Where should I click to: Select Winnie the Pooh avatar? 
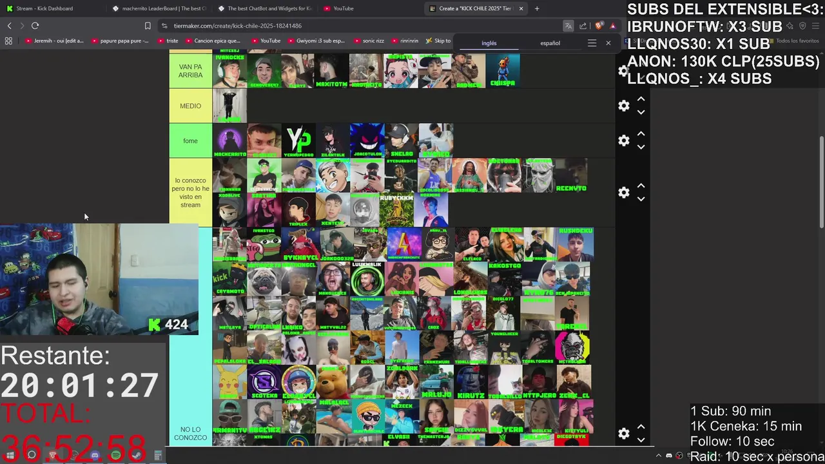pos(333,382)
